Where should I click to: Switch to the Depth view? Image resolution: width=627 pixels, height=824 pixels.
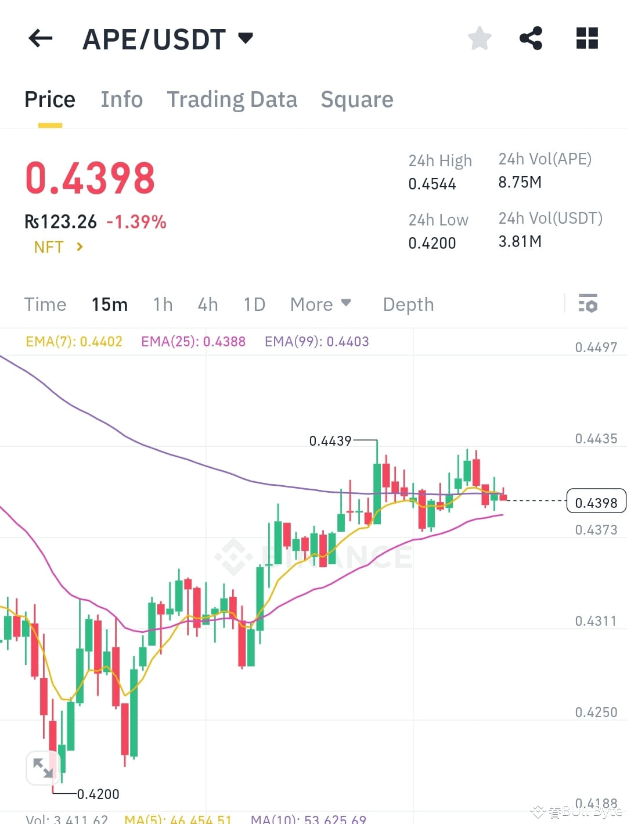point(408,304)
